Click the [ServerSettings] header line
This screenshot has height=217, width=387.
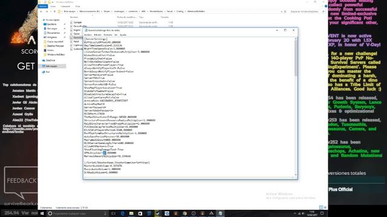[96, 39]
